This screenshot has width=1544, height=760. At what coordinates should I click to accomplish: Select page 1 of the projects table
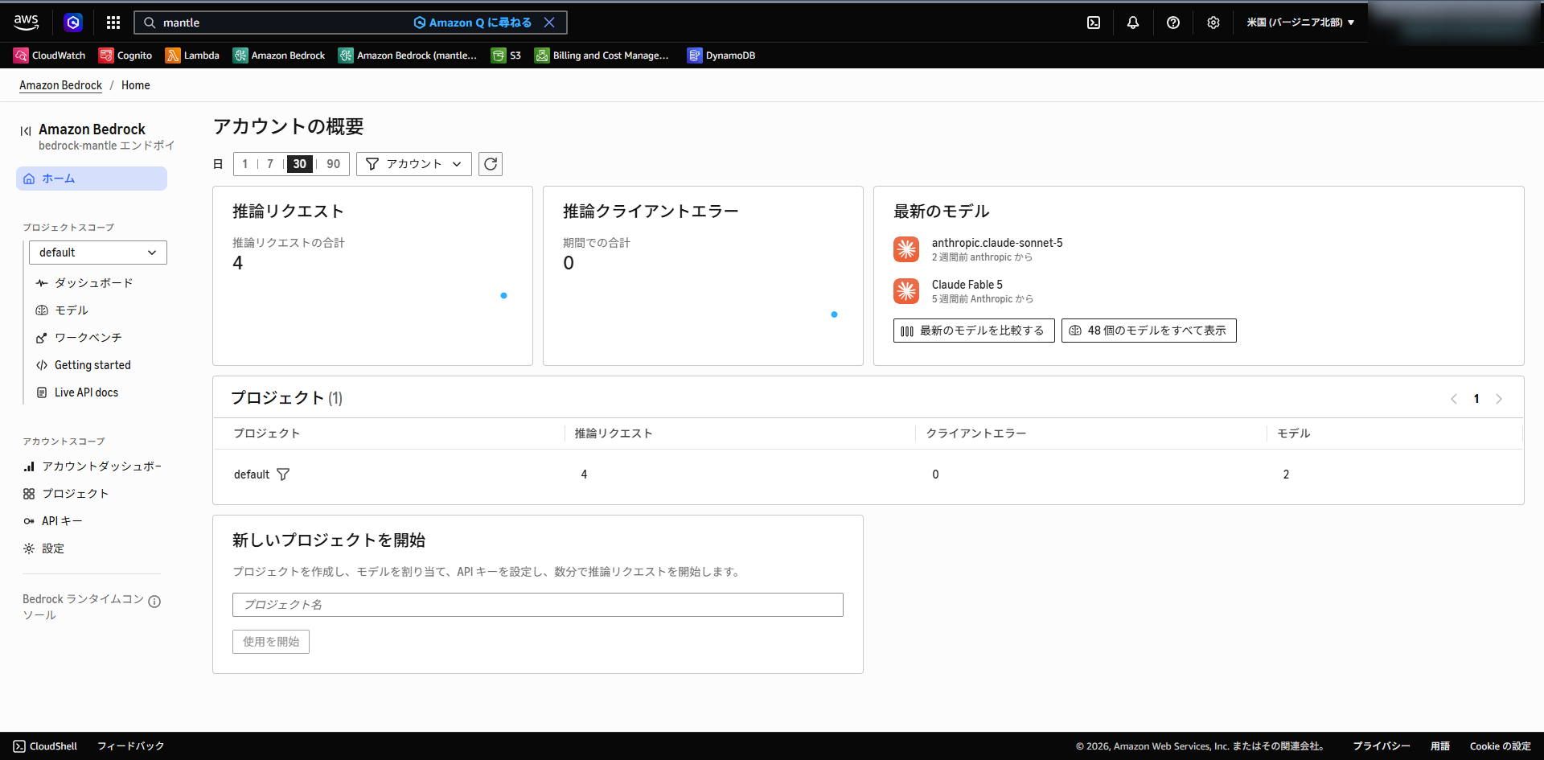tap(1476, 399)
